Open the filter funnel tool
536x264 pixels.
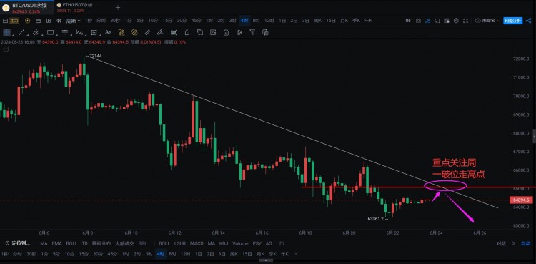coord(252,32)
